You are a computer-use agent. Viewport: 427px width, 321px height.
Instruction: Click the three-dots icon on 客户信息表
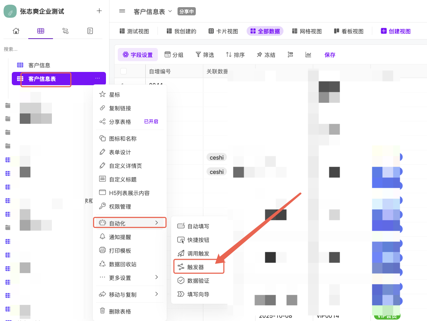[98, 78]
